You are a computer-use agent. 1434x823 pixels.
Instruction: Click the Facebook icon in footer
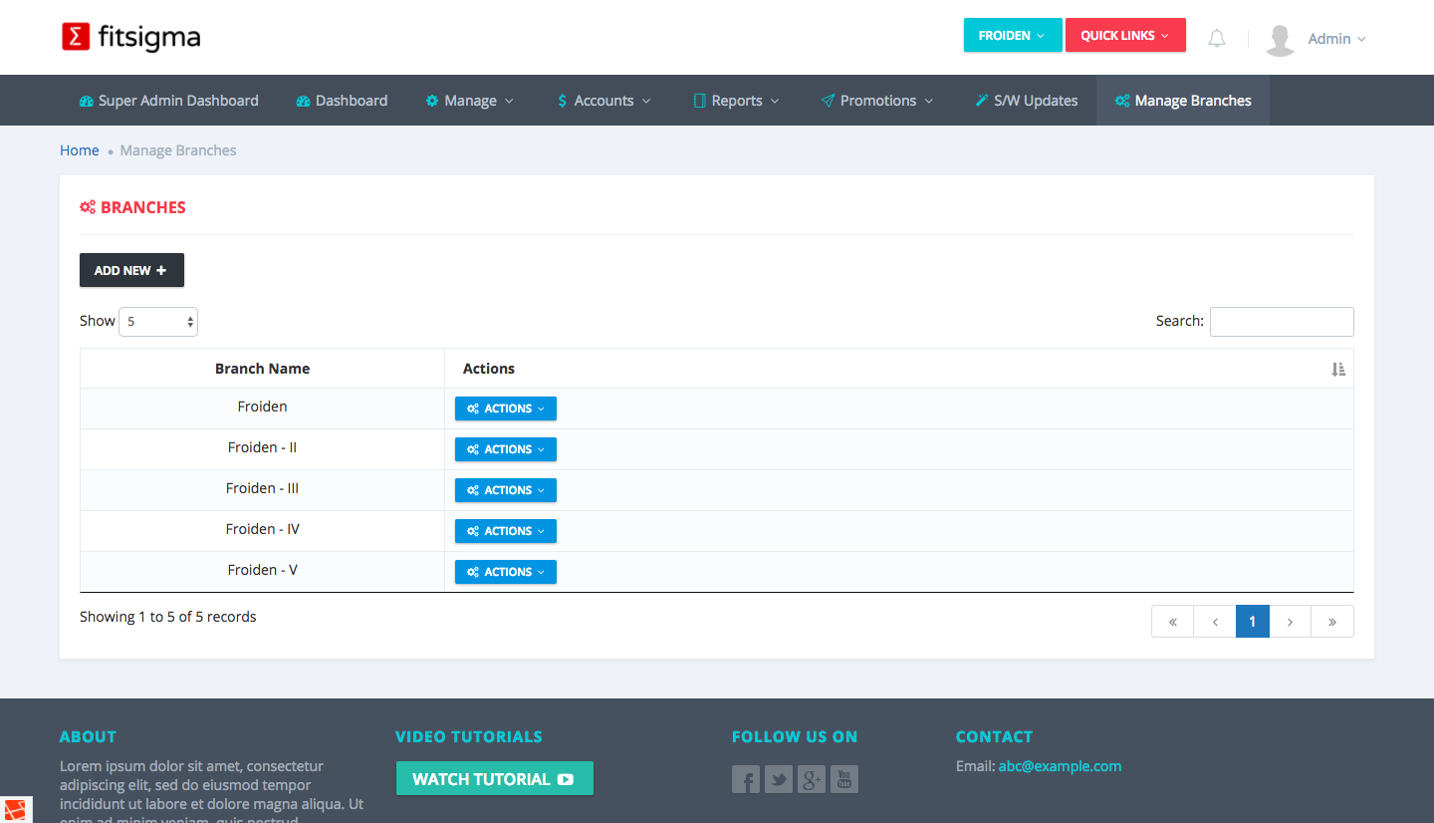(745, 779)
